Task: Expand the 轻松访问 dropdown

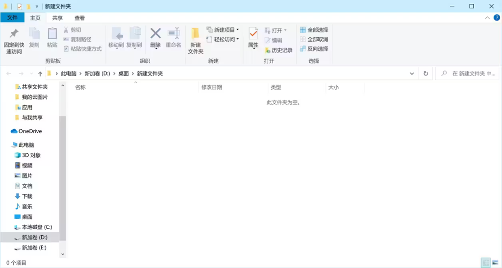Action: point(238,39)
